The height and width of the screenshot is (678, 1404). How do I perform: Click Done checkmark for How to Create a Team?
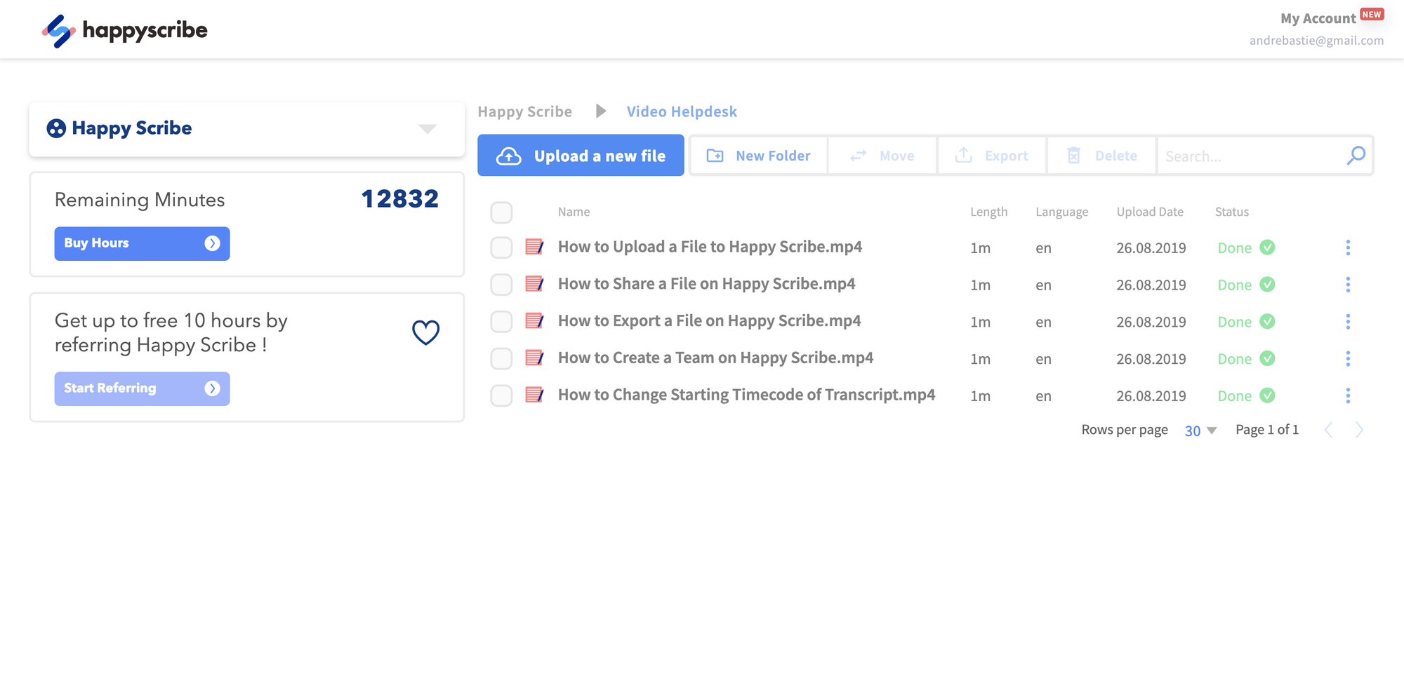1267,359
